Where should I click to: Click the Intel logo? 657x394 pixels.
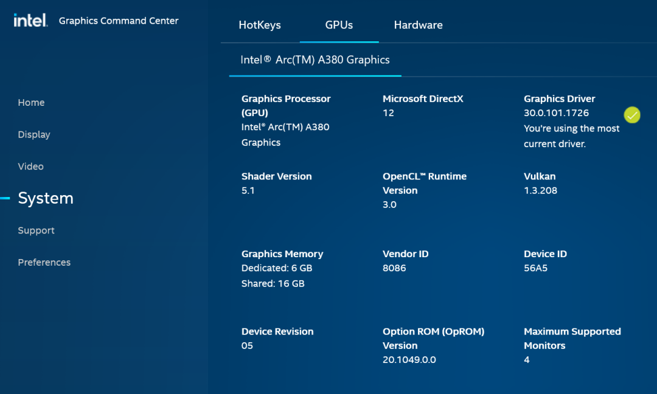pyautogui.click(x=30, y=20)
